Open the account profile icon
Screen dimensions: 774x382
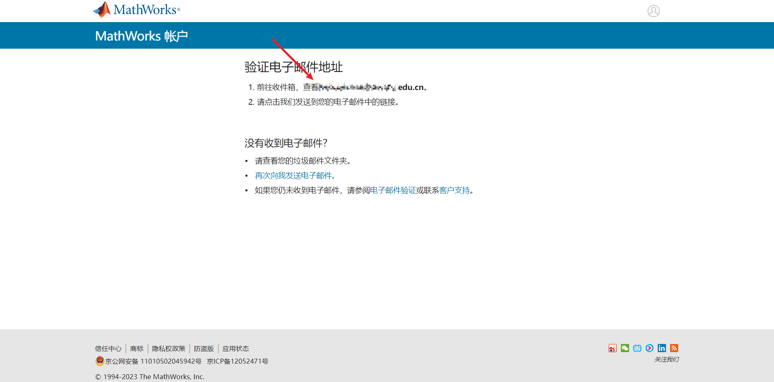click(x=654, y=11)
